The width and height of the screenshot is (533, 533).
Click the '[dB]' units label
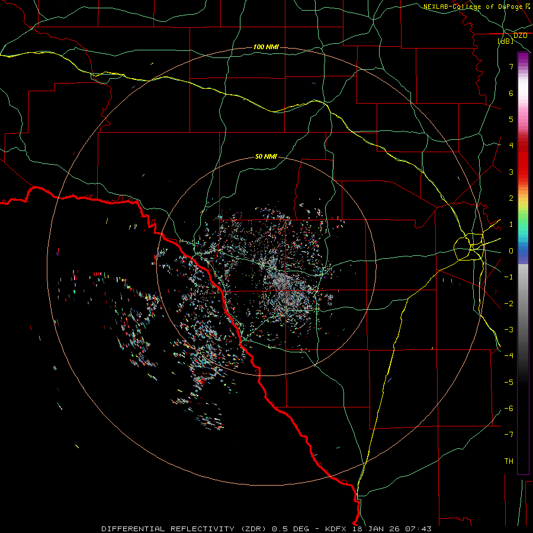tap(506, 41)
